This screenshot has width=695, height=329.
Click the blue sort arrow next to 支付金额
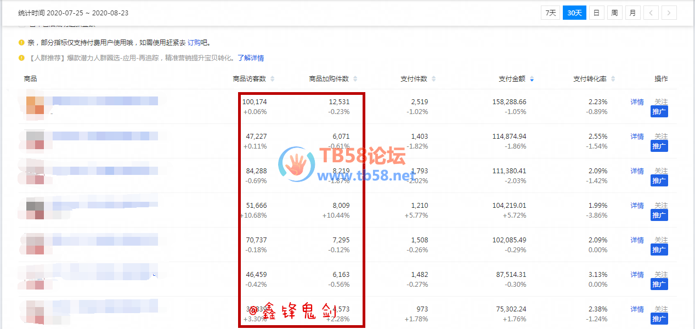pos(532,80)
